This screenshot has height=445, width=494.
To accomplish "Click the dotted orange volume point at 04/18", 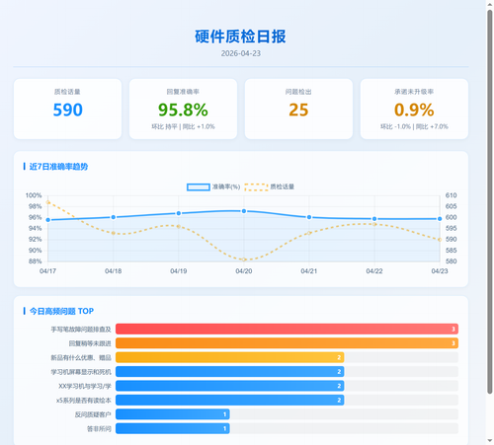I will 114,233.
